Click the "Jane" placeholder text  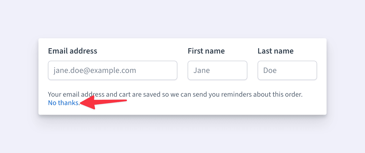coord(201,70)
